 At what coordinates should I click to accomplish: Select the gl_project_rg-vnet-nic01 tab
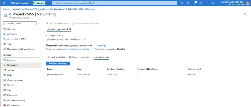click(x=59, y=29)
